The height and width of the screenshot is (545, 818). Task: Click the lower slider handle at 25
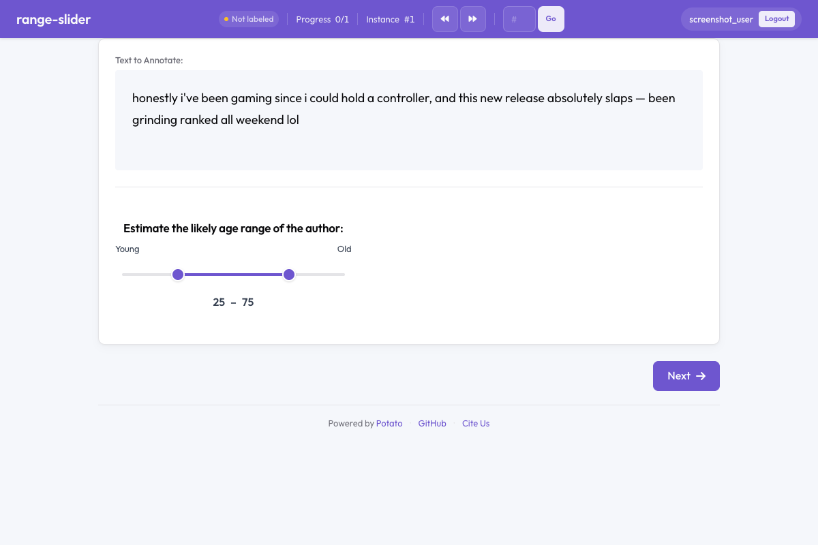178,275
